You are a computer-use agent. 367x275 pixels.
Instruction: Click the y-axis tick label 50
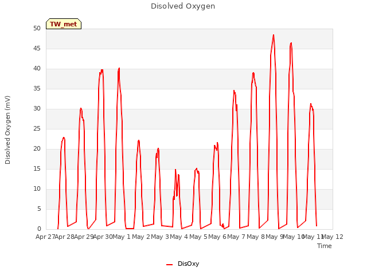(x=37, y=28)
